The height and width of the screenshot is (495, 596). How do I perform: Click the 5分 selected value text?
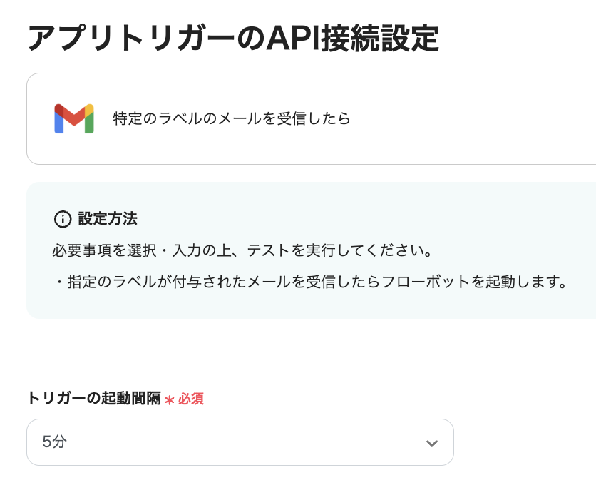(55, 442)
